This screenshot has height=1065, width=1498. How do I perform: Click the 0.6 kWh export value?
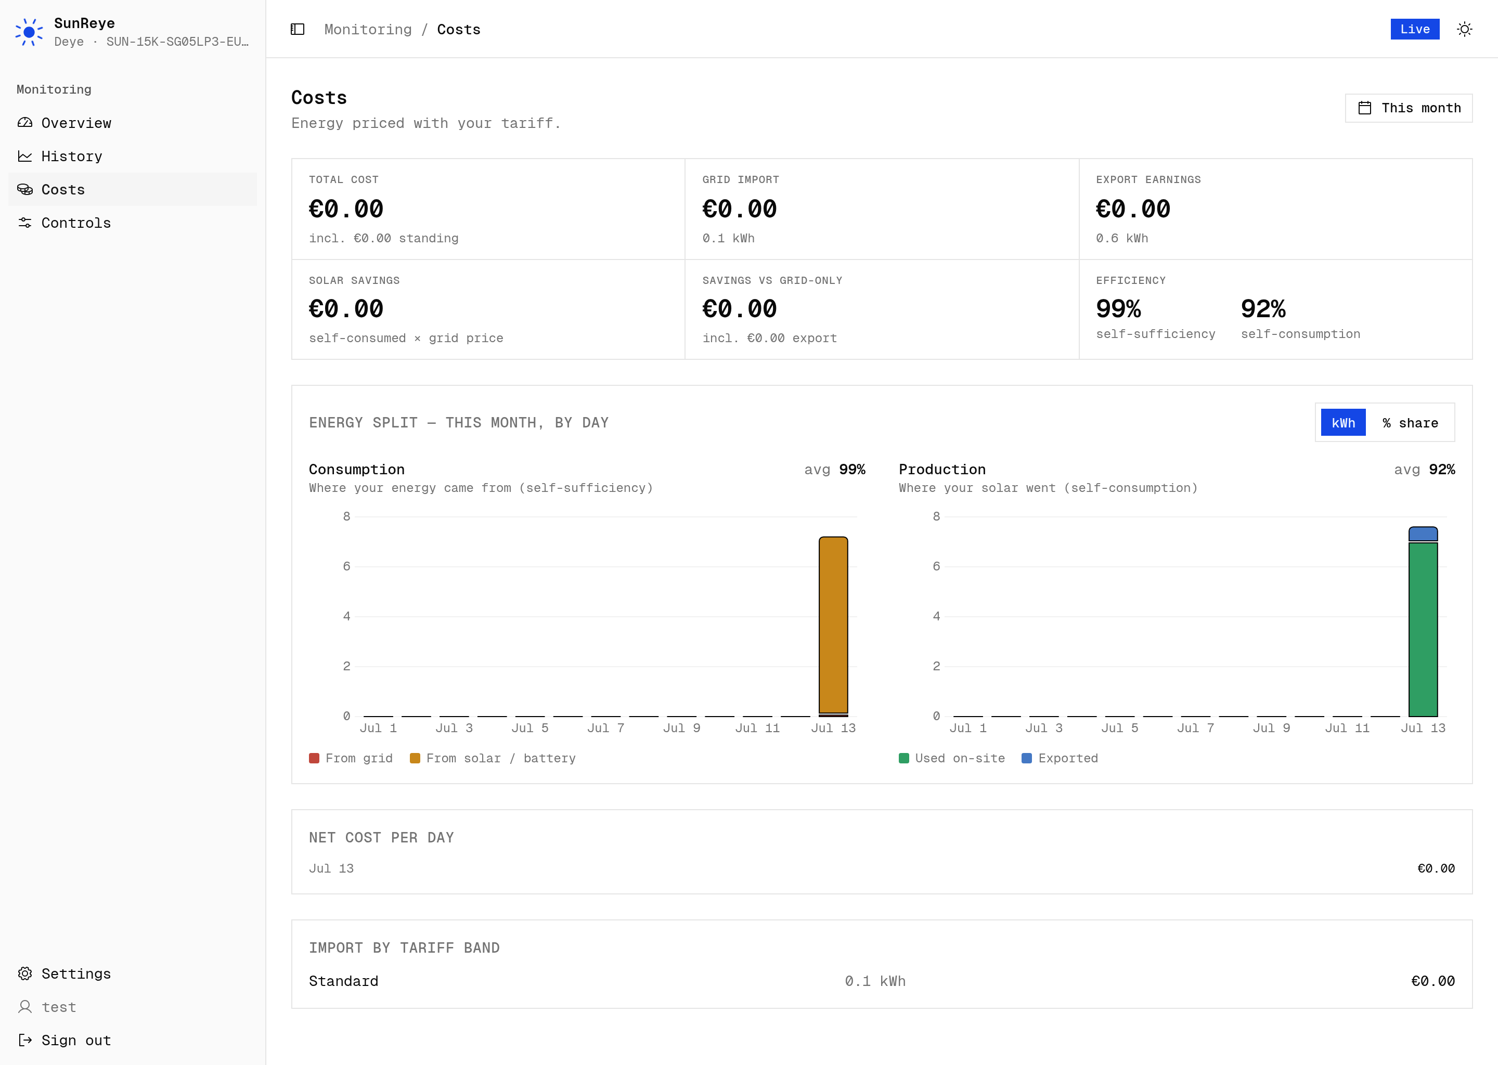pyautogui.click(x=1121, y=238)
